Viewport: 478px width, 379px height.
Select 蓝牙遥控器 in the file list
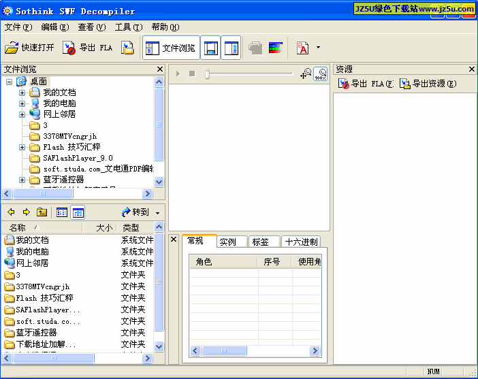pyautogui.click(x=31, y=333)
